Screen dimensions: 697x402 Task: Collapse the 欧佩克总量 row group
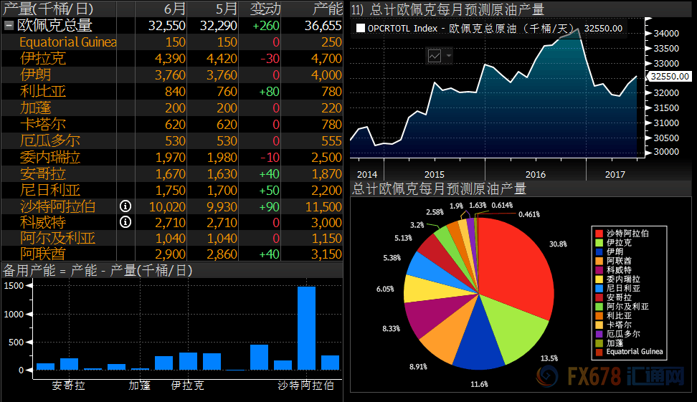[x=9, y=26]
